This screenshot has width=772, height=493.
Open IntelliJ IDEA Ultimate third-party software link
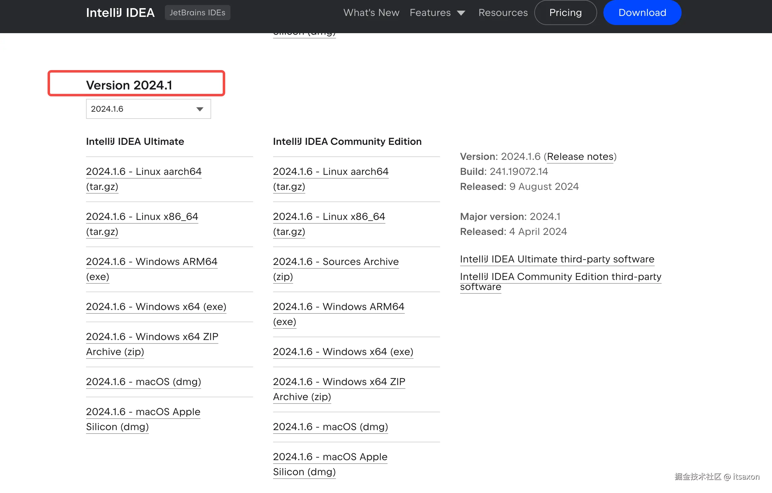[x=557, y=259]
